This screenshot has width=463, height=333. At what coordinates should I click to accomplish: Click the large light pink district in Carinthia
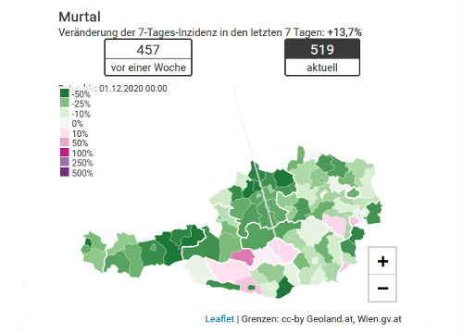(x=228, y=271)
